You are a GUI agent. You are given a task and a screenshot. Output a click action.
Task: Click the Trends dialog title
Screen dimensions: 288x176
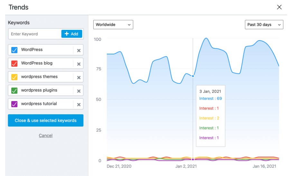click(19, 7)
